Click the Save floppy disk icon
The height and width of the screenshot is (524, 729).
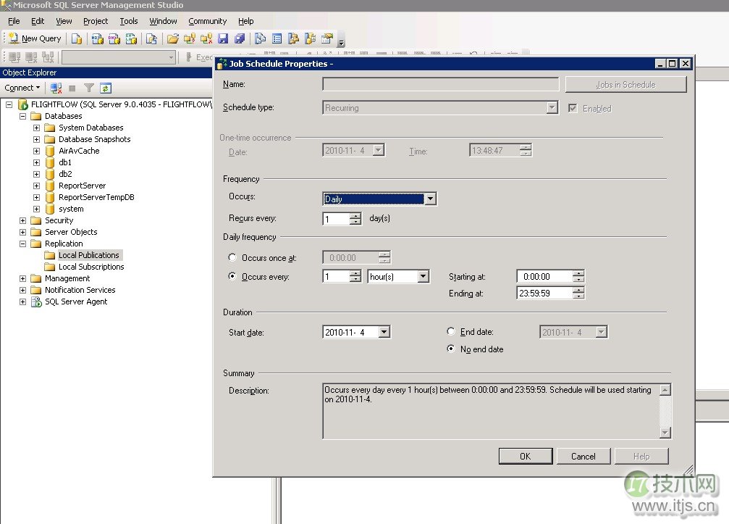223,38
